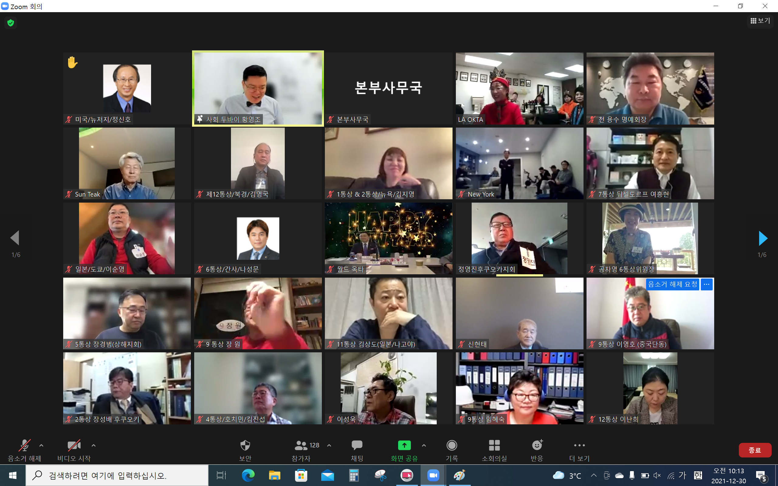Click the red End (종료) meeting button
The width and height of the screenshot is (778, 486).
(755, 450)
